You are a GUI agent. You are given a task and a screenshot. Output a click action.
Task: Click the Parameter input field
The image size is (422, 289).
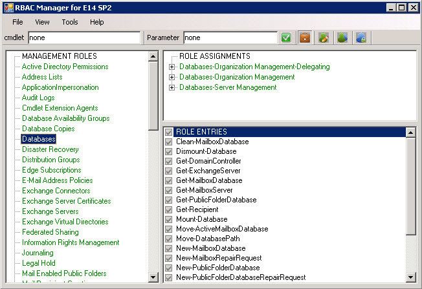coord(230,37)
